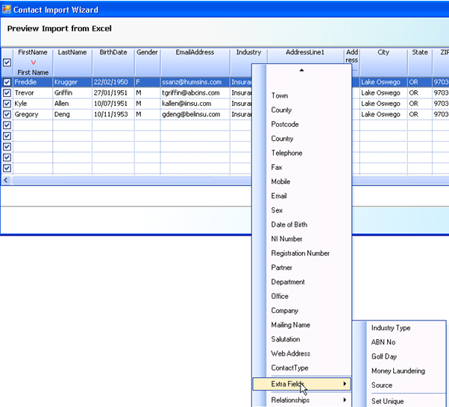Click the grid's horizontal scrollbar left arrow
The image size is (449, 407).
click(x=6, y=180)
